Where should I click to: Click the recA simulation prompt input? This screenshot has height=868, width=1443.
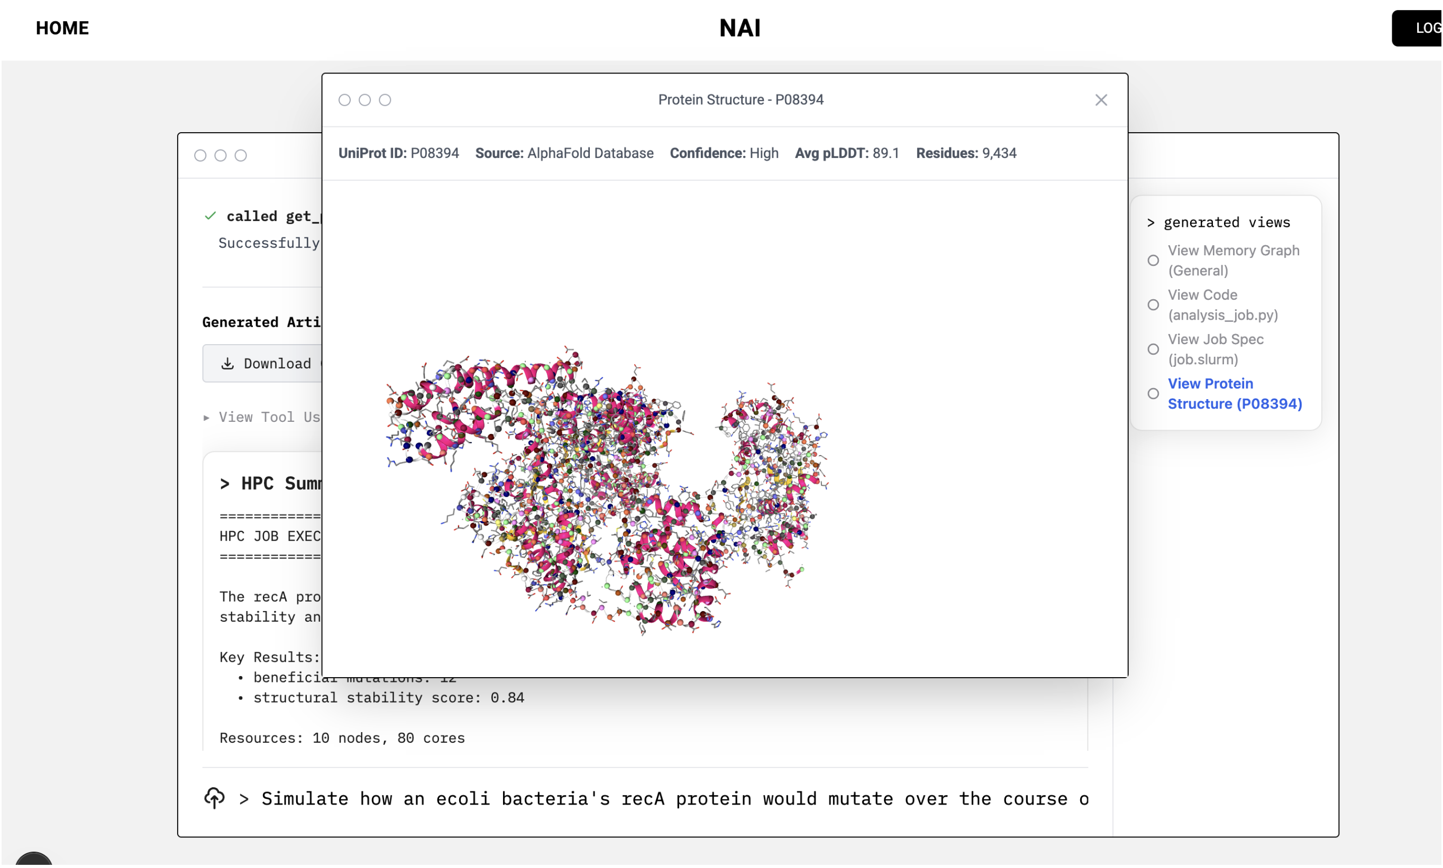pos(673,798)
